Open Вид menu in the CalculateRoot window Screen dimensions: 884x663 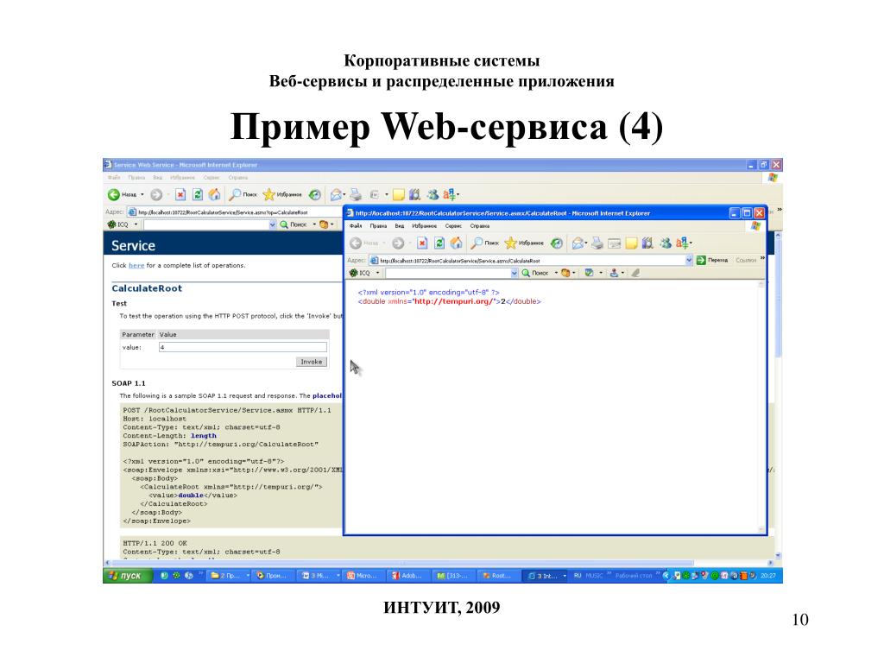(x=399, y=226)
